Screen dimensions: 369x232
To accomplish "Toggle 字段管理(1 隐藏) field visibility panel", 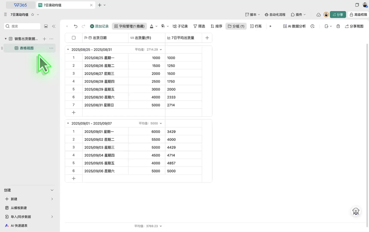I will (129, 26).
